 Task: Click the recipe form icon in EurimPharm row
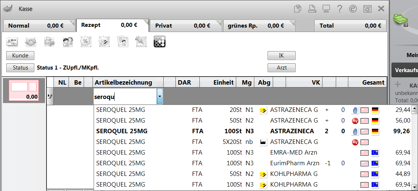click(x=365, y=163)
